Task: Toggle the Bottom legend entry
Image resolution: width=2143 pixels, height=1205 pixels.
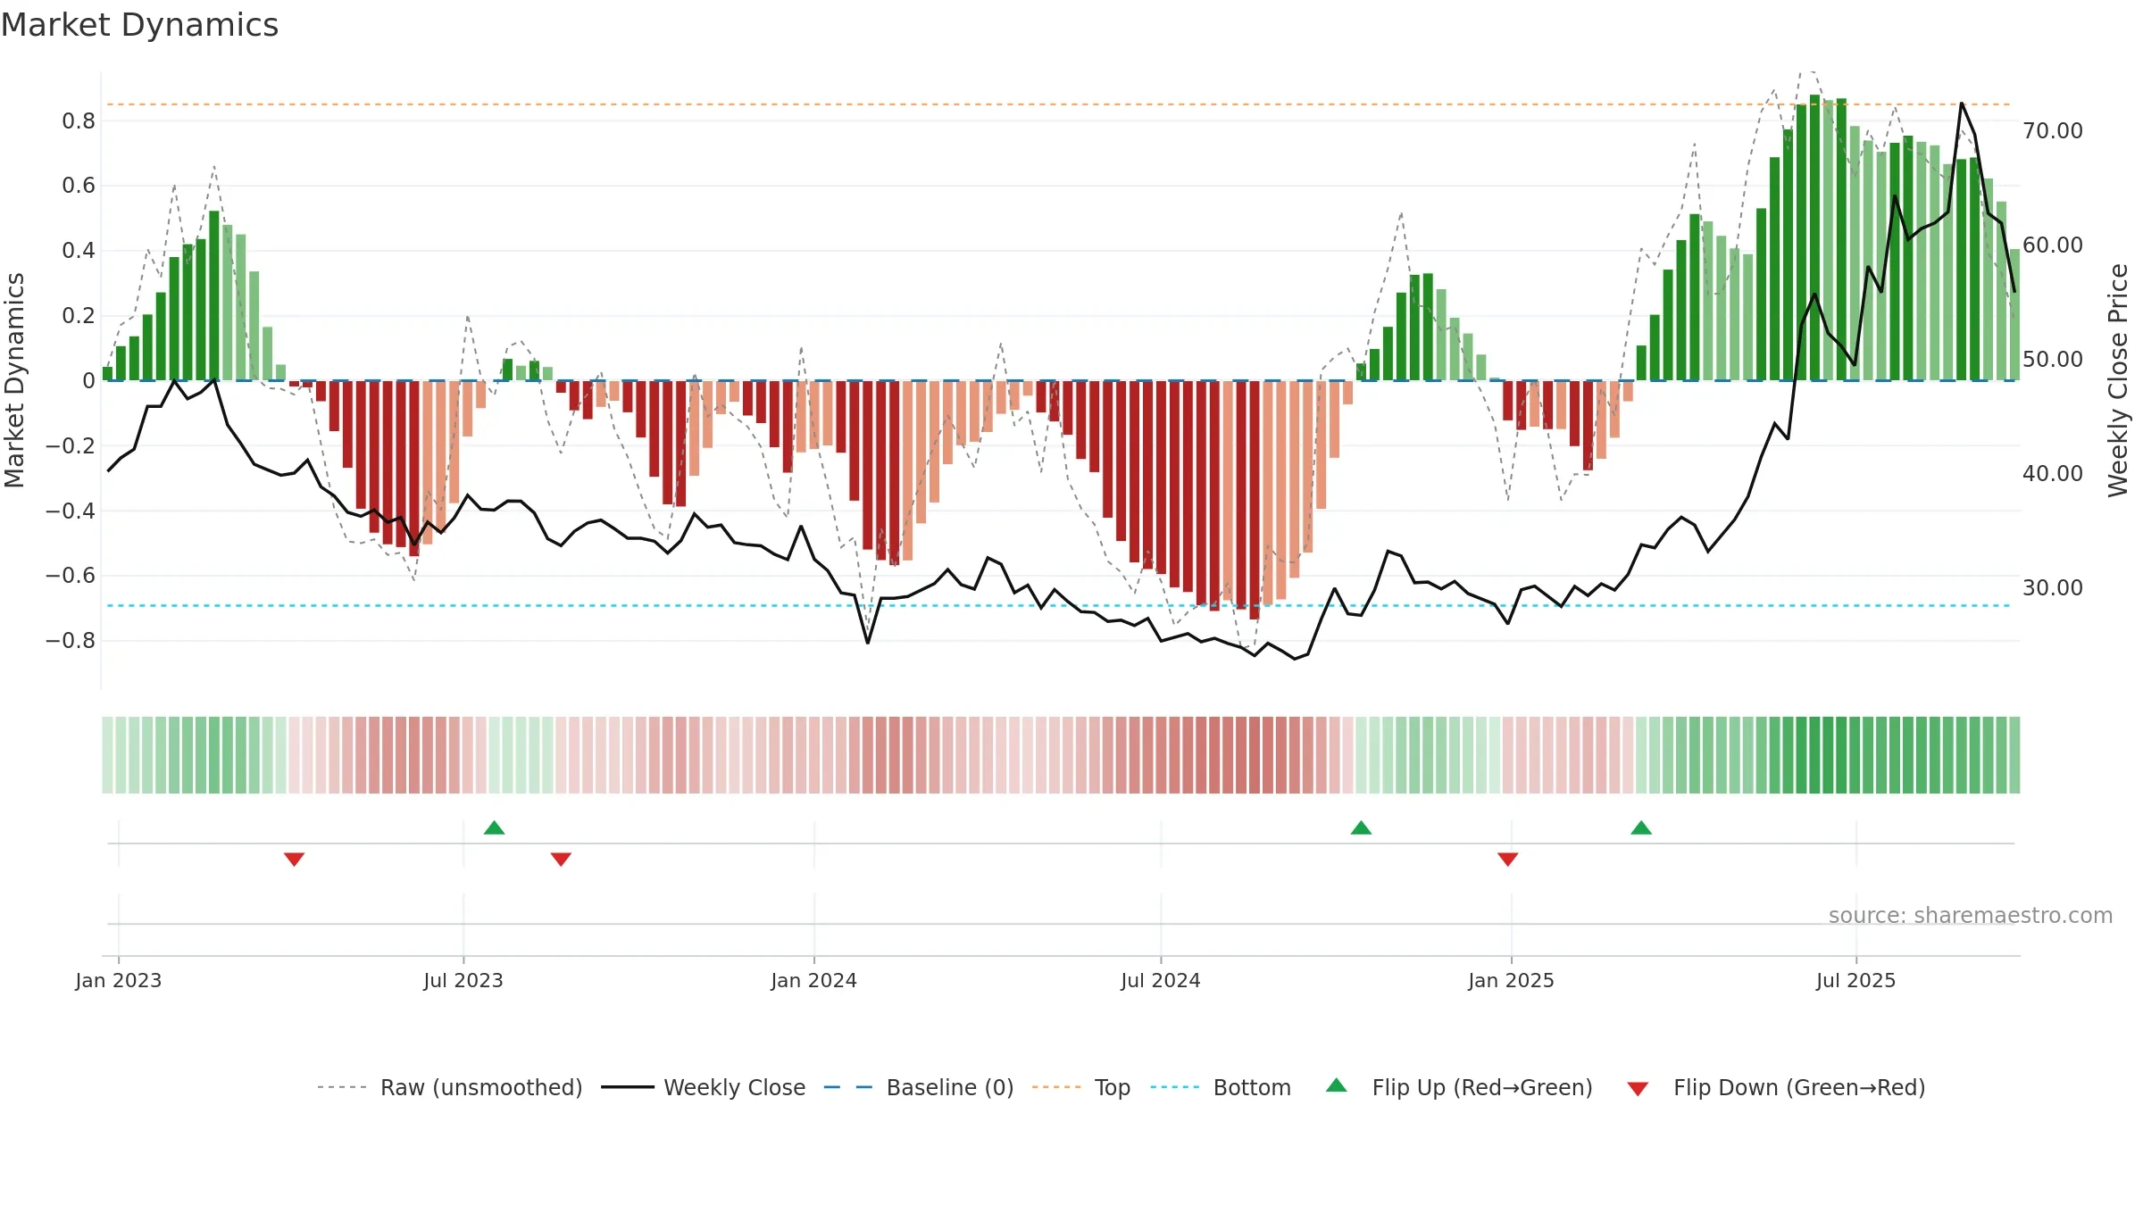Action: (x=1221, y=1087)
